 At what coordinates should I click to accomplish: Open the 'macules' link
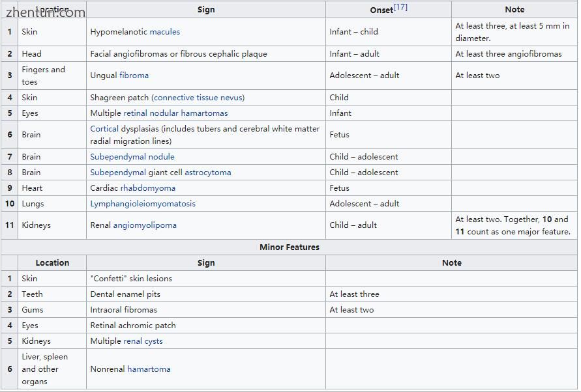pos(164,32)
